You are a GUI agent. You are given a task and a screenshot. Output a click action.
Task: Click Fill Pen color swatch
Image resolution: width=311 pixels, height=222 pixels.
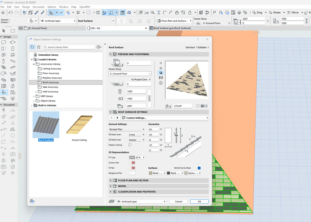[x=132, y=168]
